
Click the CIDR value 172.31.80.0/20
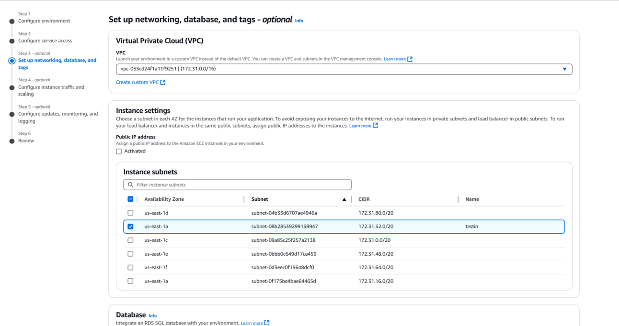tap(376, 213)
